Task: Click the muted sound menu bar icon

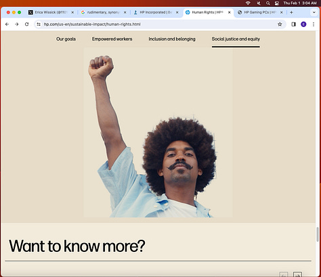Action: point(259,3)
